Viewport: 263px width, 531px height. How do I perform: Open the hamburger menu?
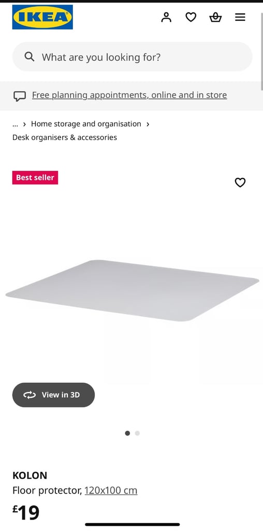click(x=240, y=17)
